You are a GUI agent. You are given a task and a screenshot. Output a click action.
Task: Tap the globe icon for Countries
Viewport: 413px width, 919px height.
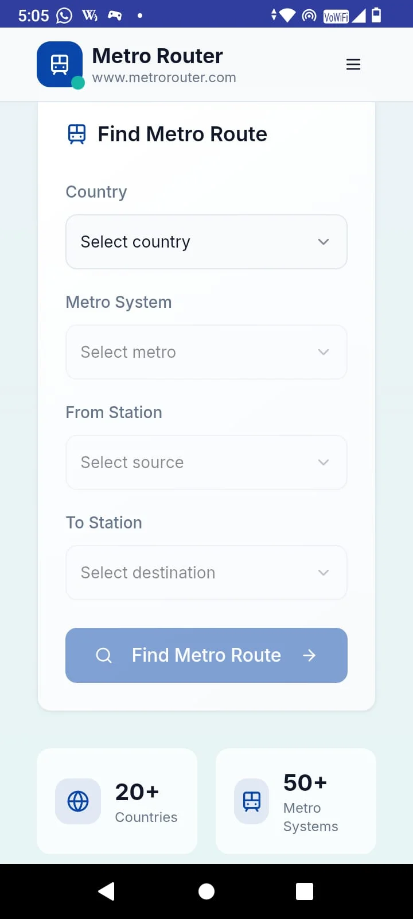(x=78, y=801)
